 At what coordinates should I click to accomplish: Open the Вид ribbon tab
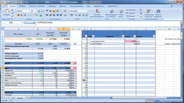click(88, 6)
